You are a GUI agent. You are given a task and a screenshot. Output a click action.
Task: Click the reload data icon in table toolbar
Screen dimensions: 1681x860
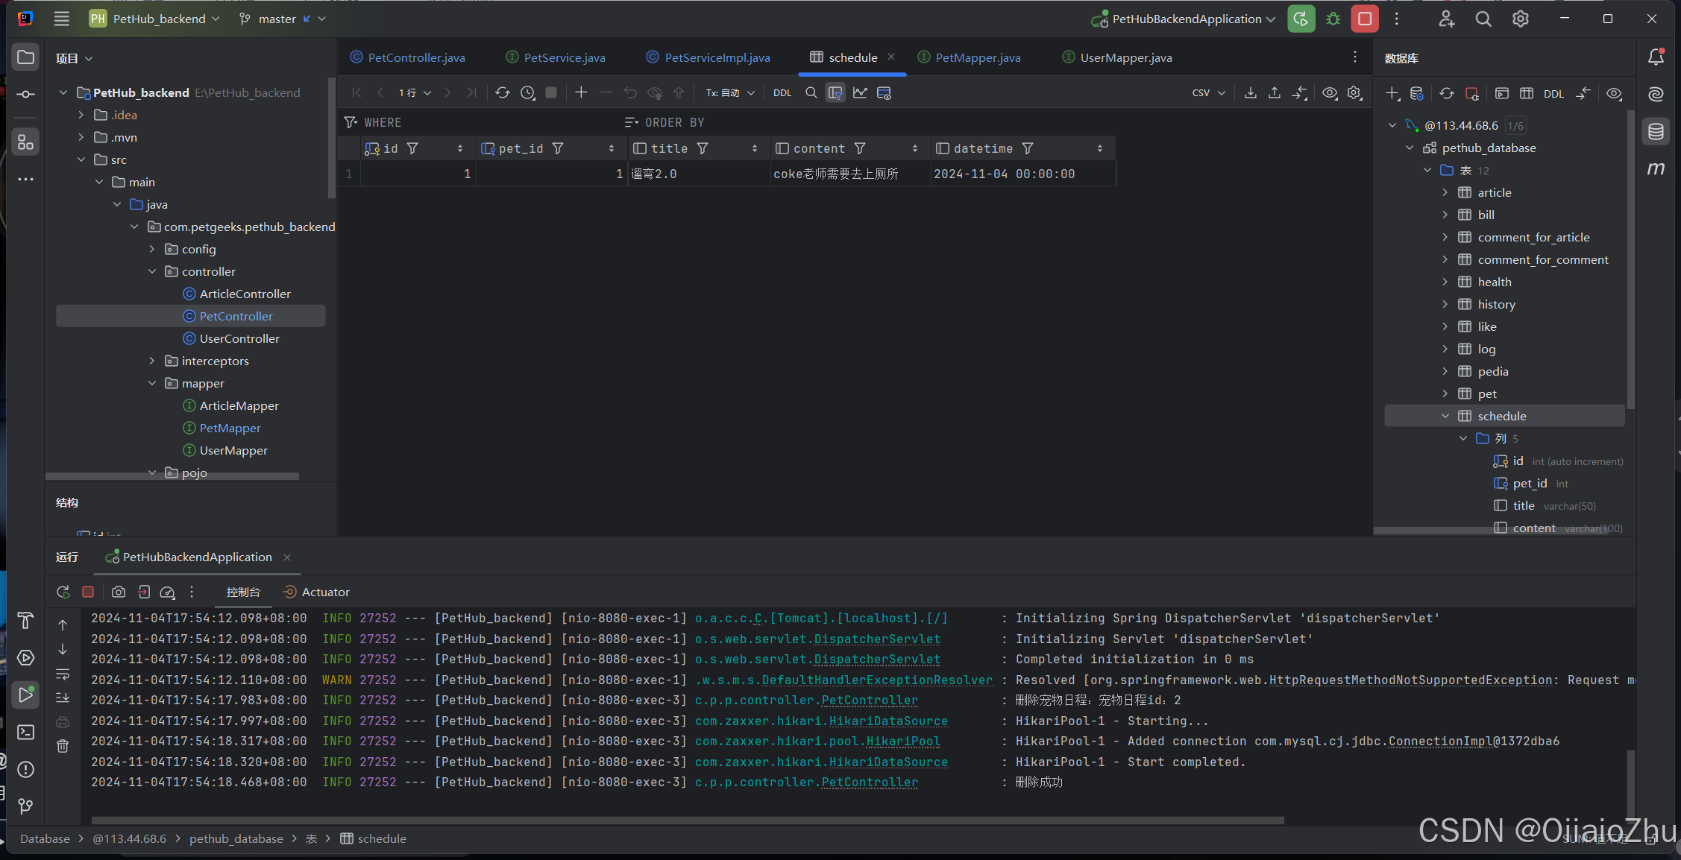click(503, 92)
